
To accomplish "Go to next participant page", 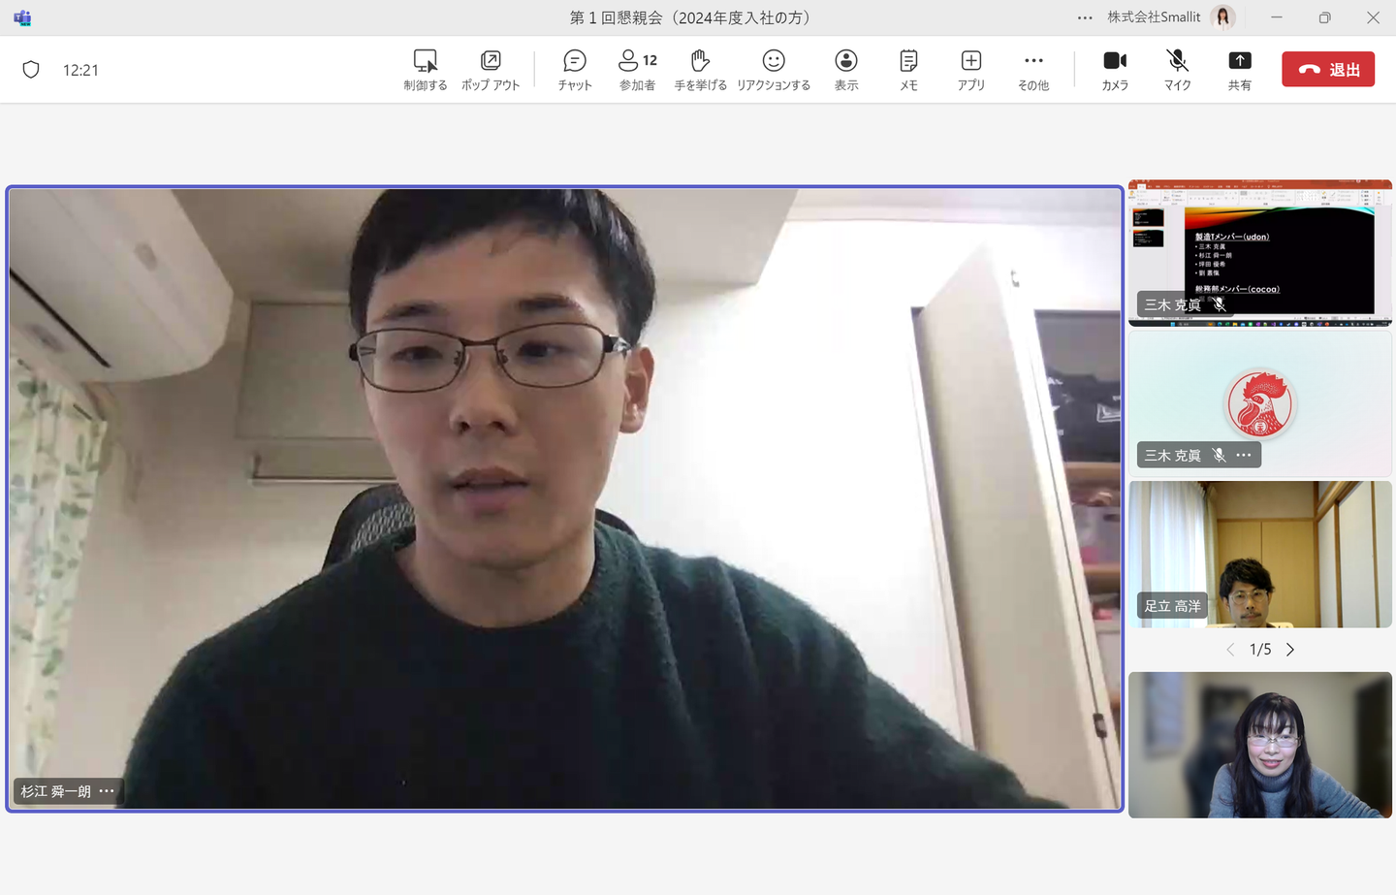I will (1290, 650).
